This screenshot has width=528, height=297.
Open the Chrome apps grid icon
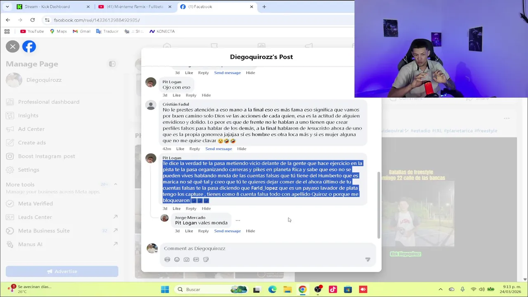click(x=7, y=31)
